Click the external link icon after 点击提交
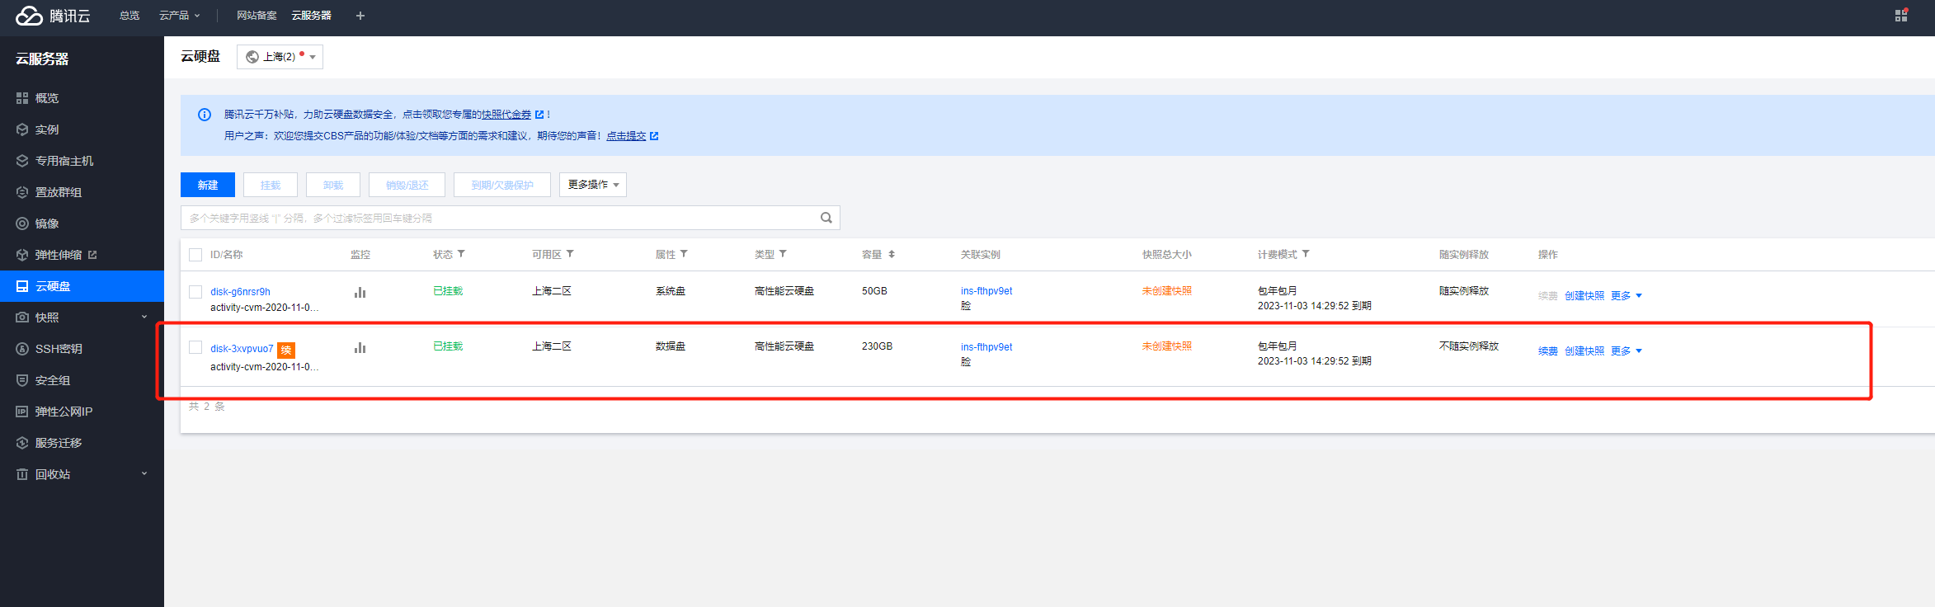The width and height of the screenshot is (1935, 607). (x=654, y=136)
